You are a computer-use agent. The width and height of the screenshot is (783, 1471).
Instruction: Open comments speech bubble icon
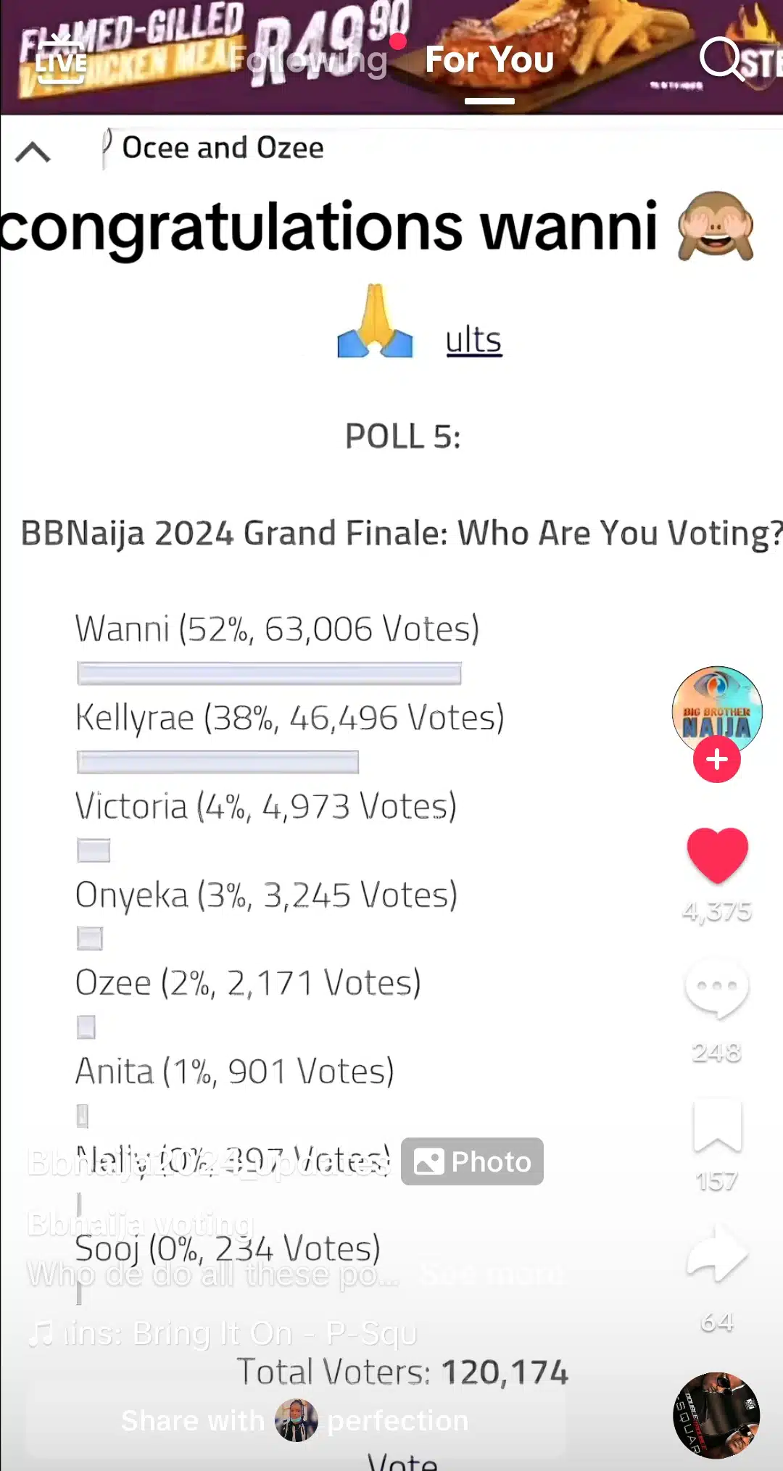tap(716, 989)
